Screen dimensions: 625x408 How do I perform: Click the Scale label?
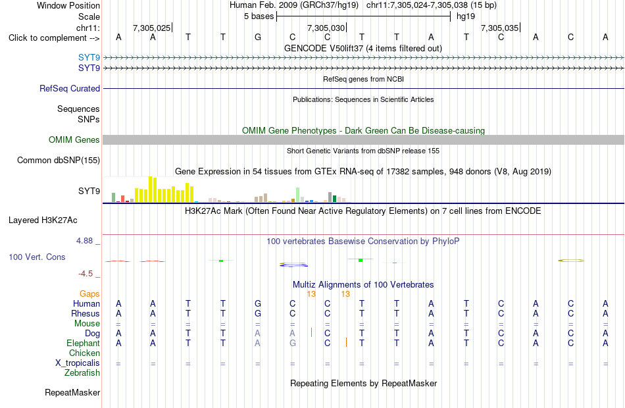[89, 16]
